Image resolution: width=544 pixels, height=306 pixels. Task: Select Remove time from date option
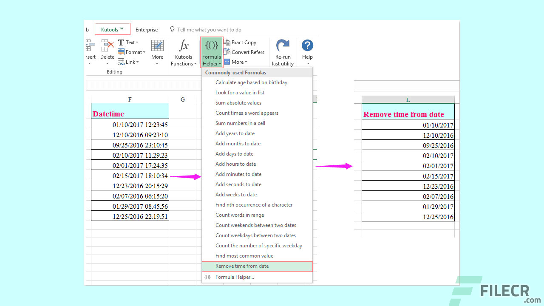click(242, 266)
